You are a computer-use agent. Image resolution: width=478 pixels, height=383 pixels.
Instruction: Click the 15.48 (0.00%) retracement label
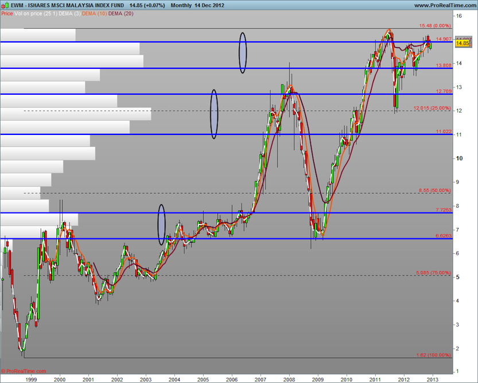point(435,26)
